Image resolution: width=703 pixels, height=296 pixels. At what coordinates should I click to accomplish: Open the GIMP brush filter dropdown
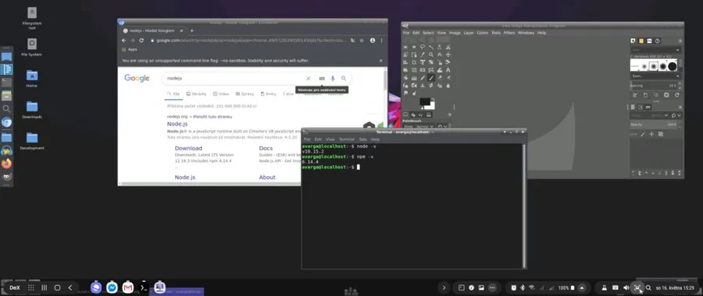click(x=656, y=50)
